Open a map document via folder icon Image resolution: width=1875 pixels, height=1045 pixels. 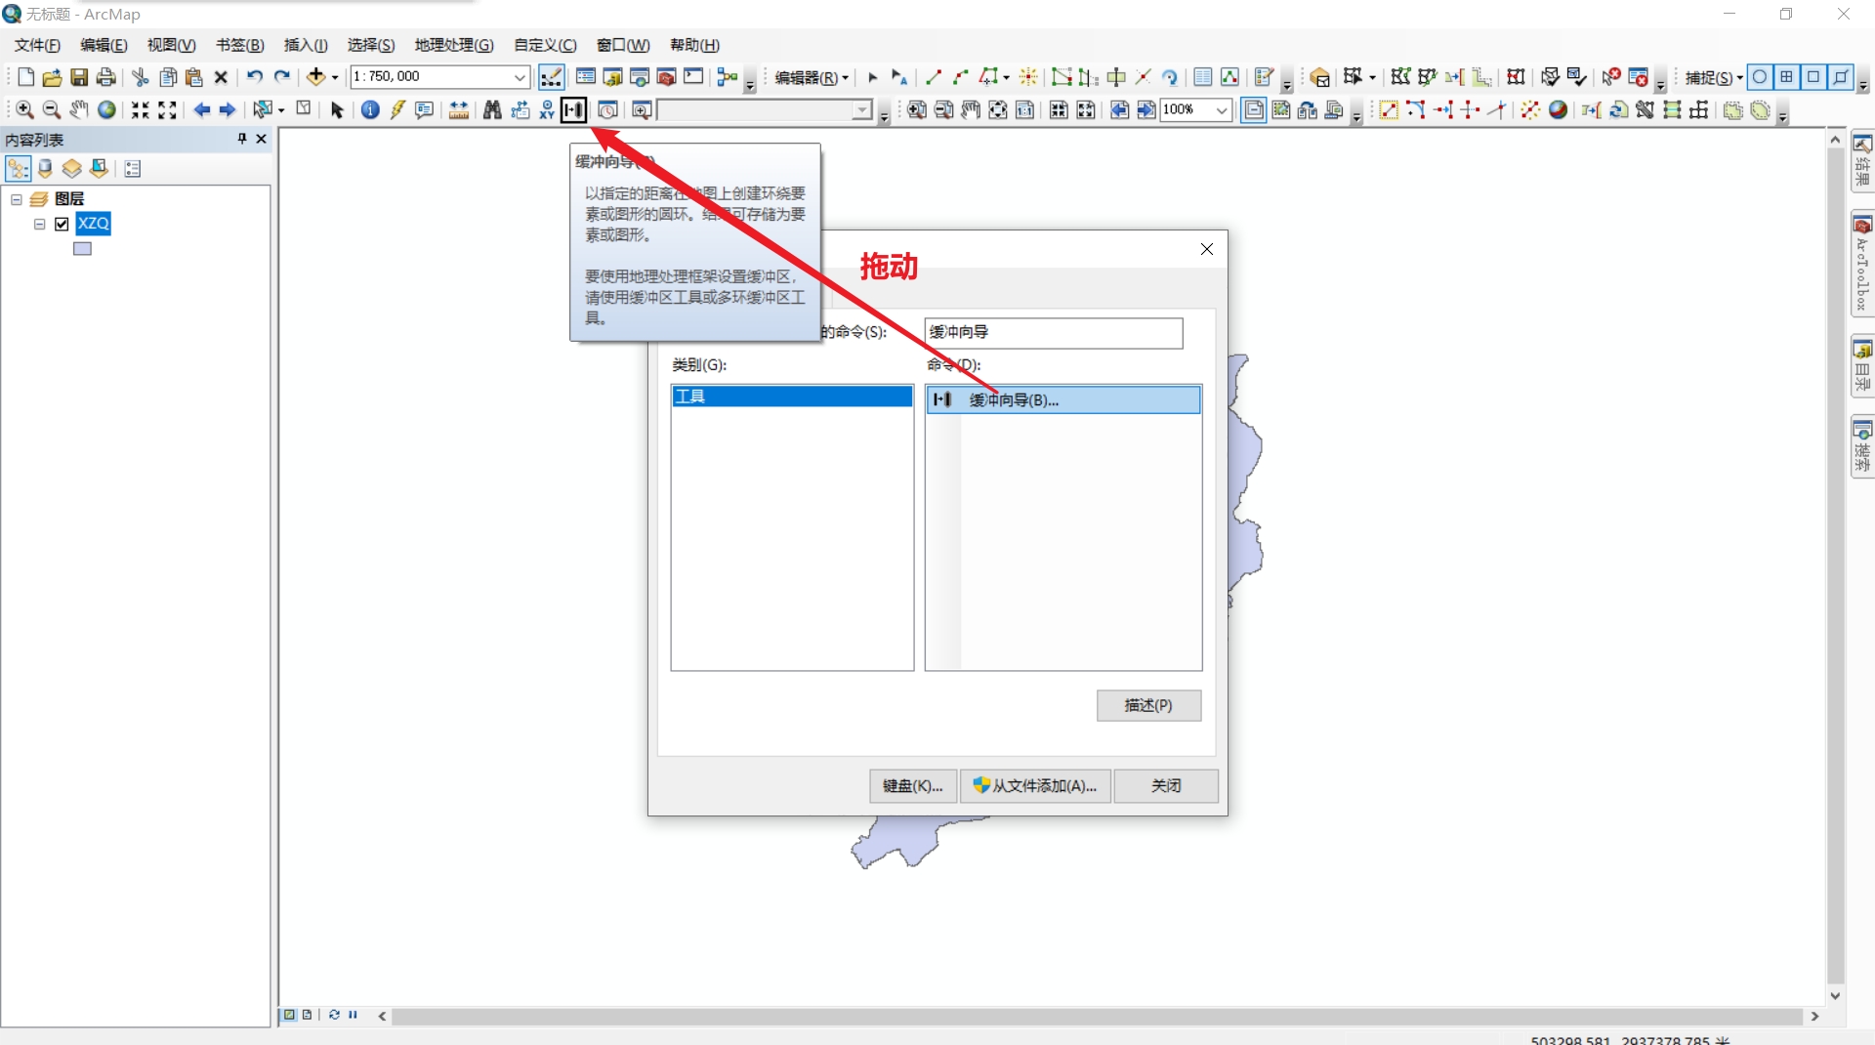(53, 77)
